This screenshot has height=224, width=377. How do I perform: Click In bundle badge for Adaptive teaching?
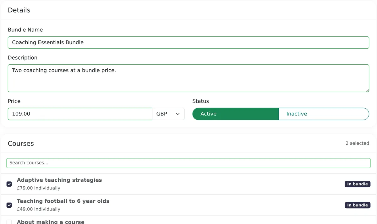click(358, 184)
